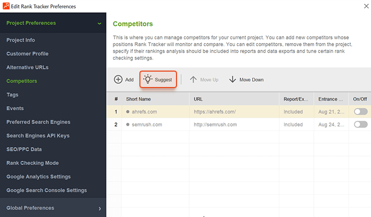Screen dimensions: 371x217
Task: Expand the Global Preferences section
Action: pyautogui.click(x=100, y=209)
